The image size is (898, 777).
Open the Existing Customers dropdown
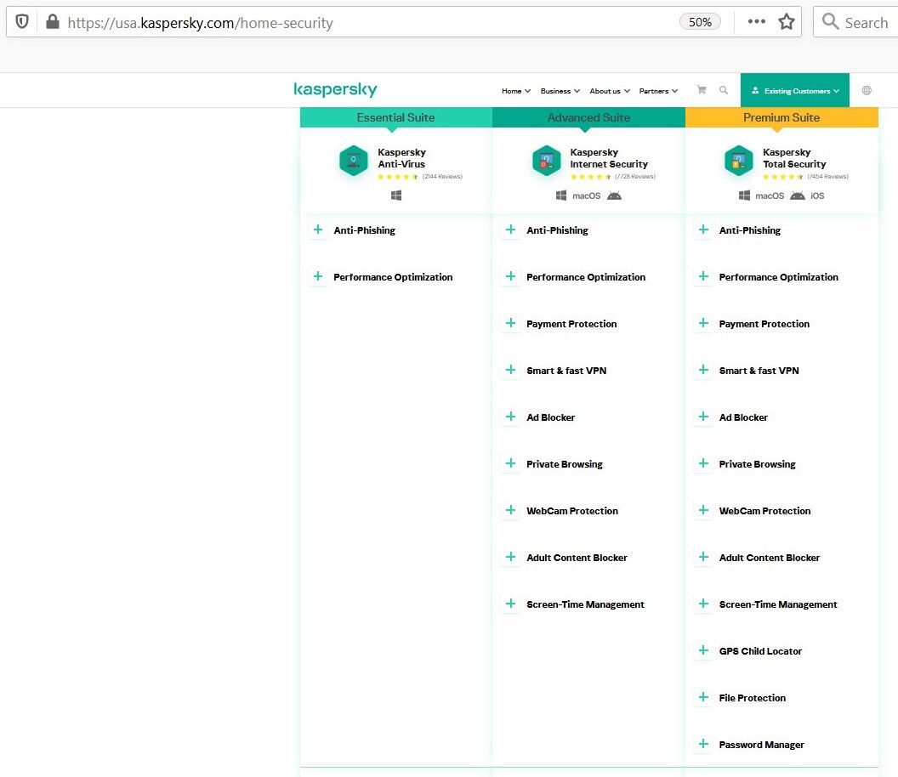(795, 90)
